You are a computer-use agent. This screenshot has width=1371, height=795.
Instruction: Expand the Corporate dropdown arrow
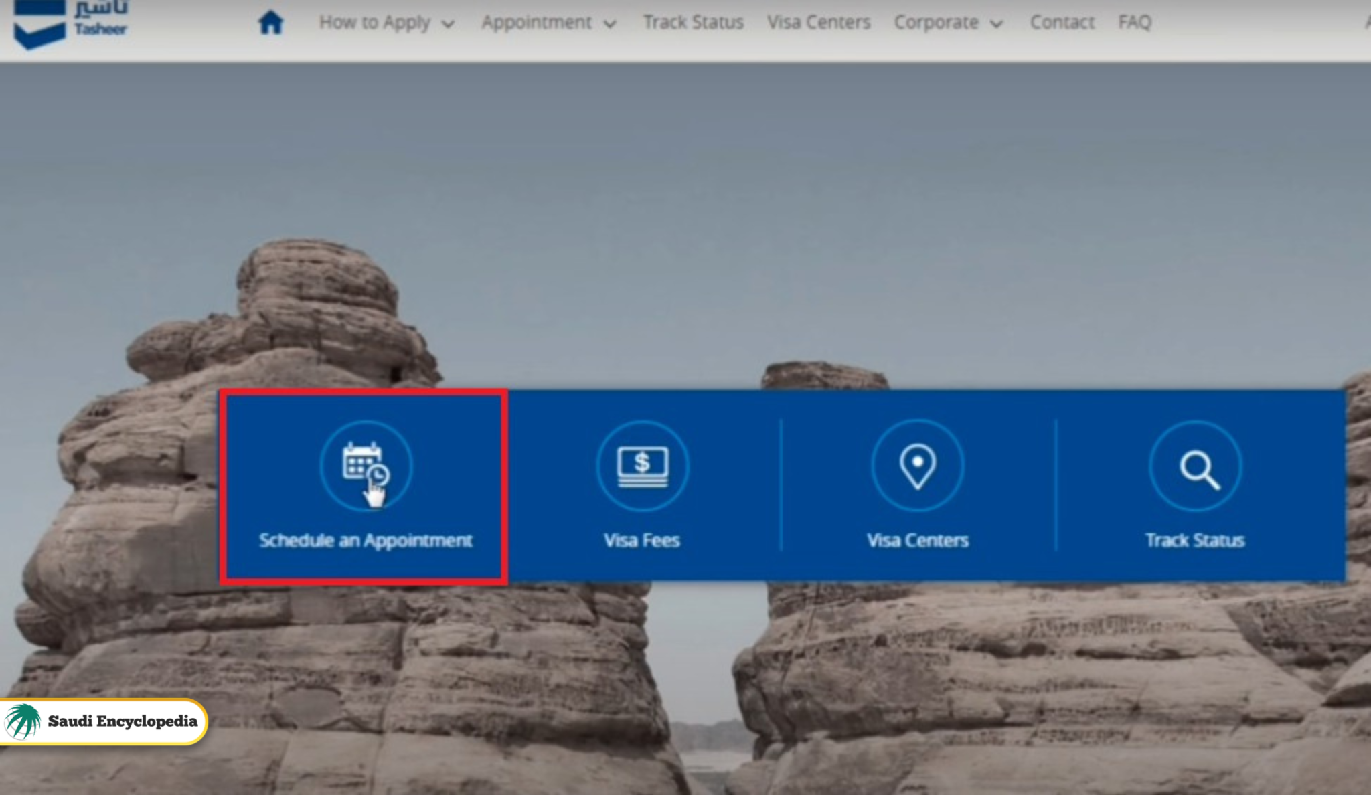tap(997, 25)
